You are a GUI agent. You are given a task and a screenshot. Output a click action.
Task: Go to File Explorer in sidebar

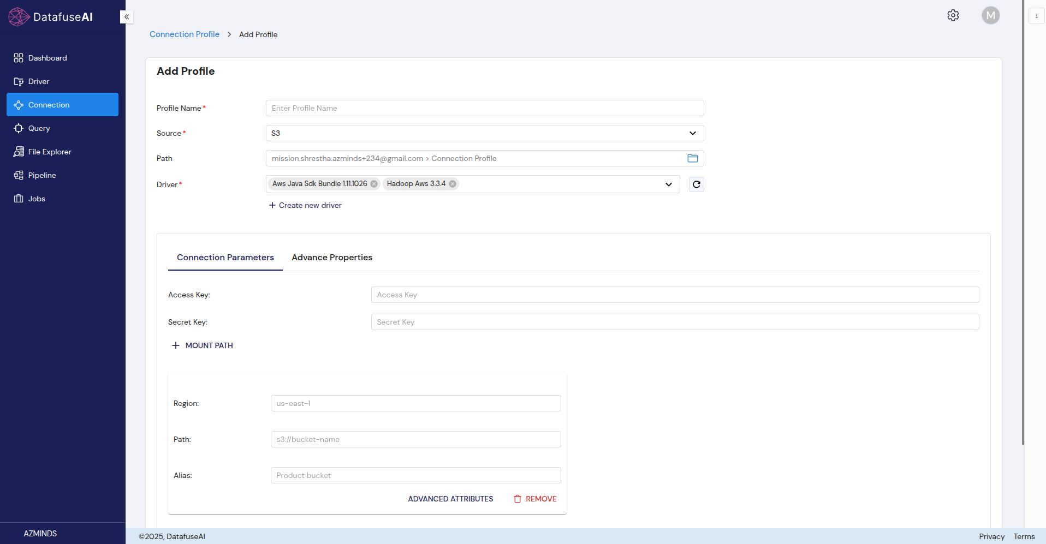(x=50, y=152)
